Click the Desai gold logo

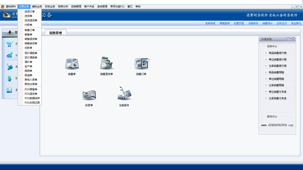(6, 15)
